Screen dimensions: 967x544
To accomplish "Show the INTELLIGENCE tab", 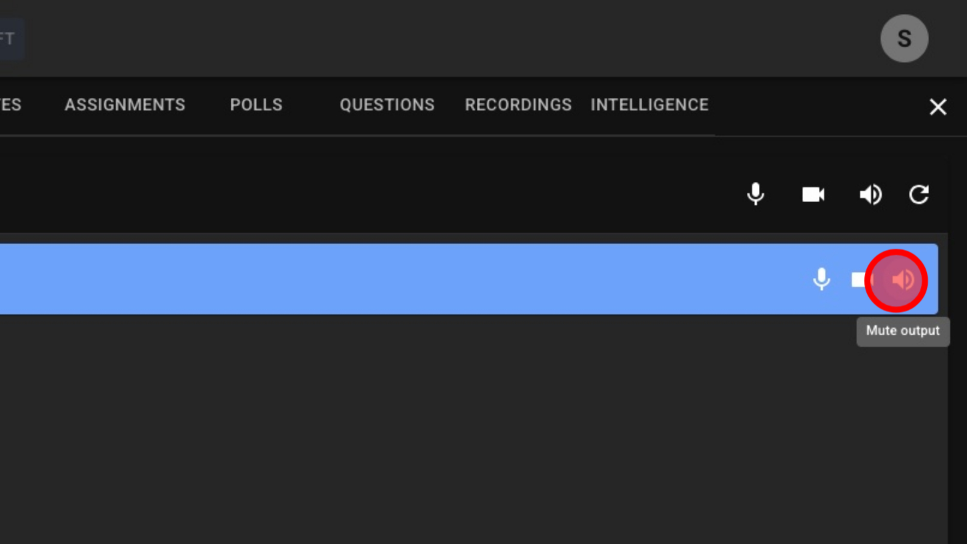I will click(649, 105).
